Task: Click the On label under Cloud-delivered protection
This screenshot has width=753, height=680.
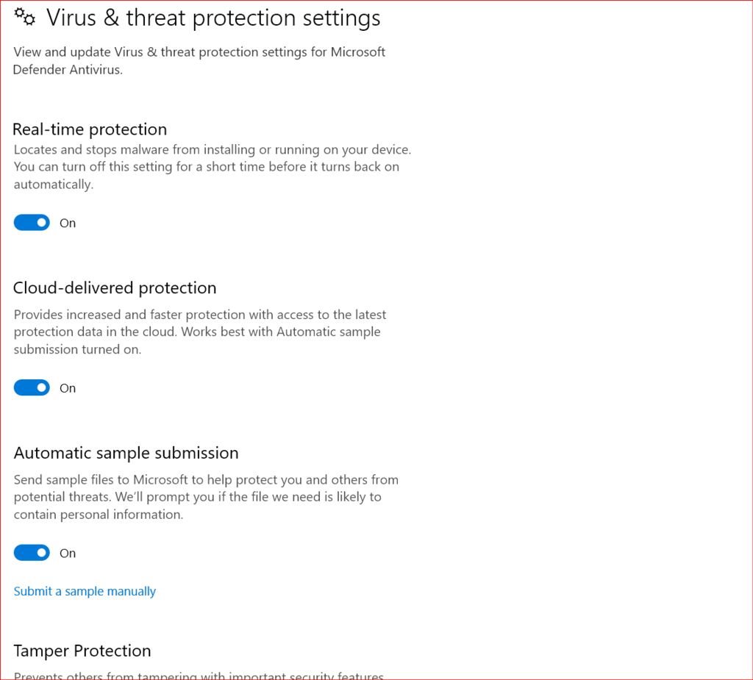Action: pyautogui.click(x=68, y=388)
